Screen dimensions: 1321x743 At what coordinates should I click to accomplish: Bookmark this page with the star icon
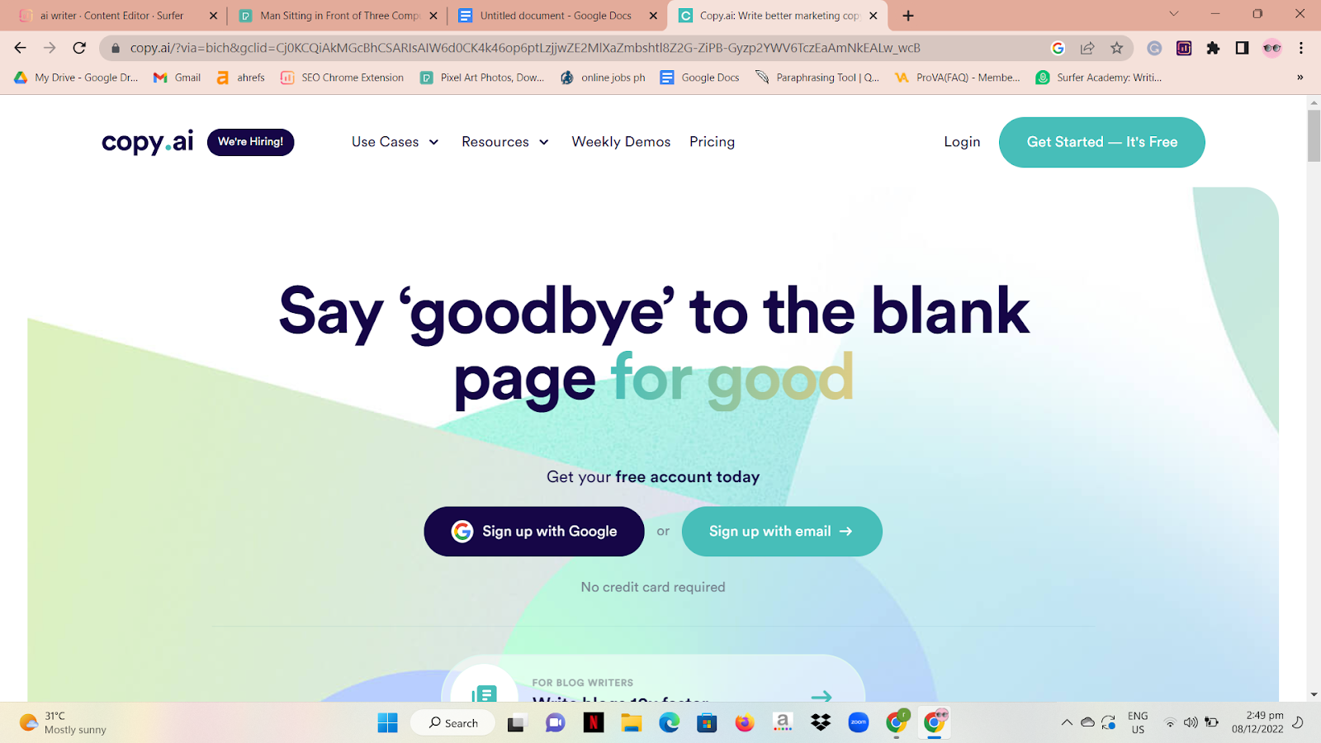tap(1117, 48)
